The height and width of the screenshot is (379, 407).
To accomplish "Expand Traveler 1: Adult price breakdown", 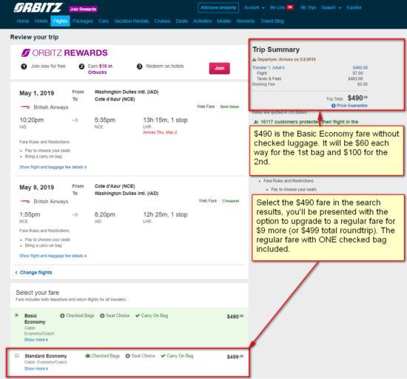I will (269, 68).
